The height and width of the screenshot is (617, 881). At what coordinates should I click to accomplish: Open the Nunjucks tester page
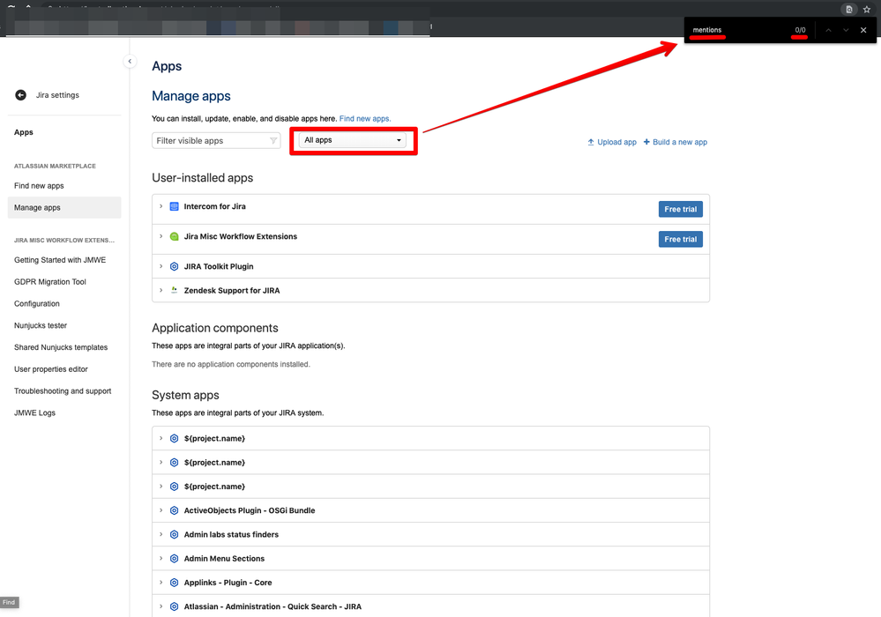pos(41,325)
